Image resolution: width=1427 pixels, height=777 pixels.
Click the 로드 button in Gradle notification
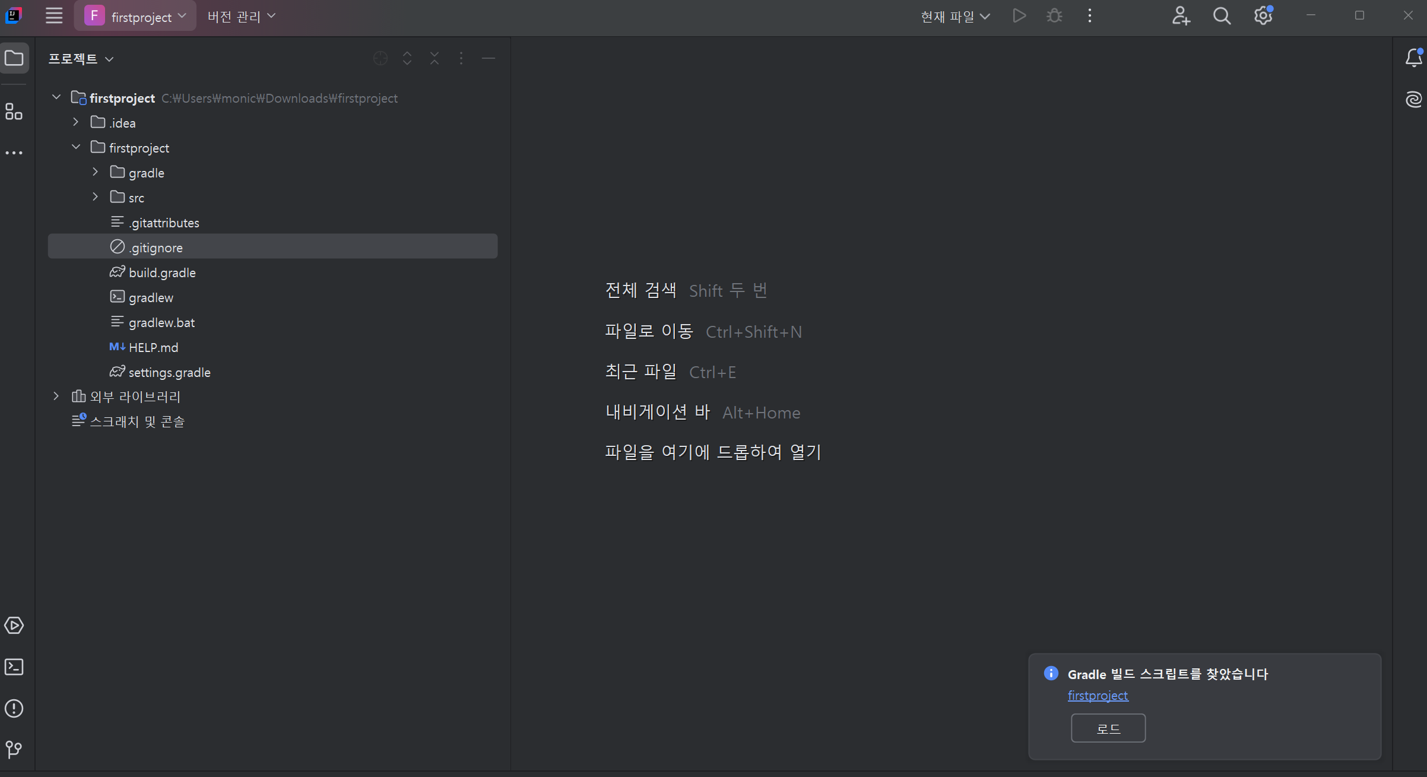1108,728
